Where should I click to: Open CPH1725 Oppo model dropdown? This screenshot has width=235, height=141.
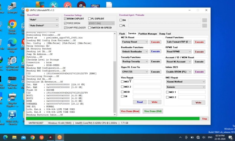coord(135,72)
